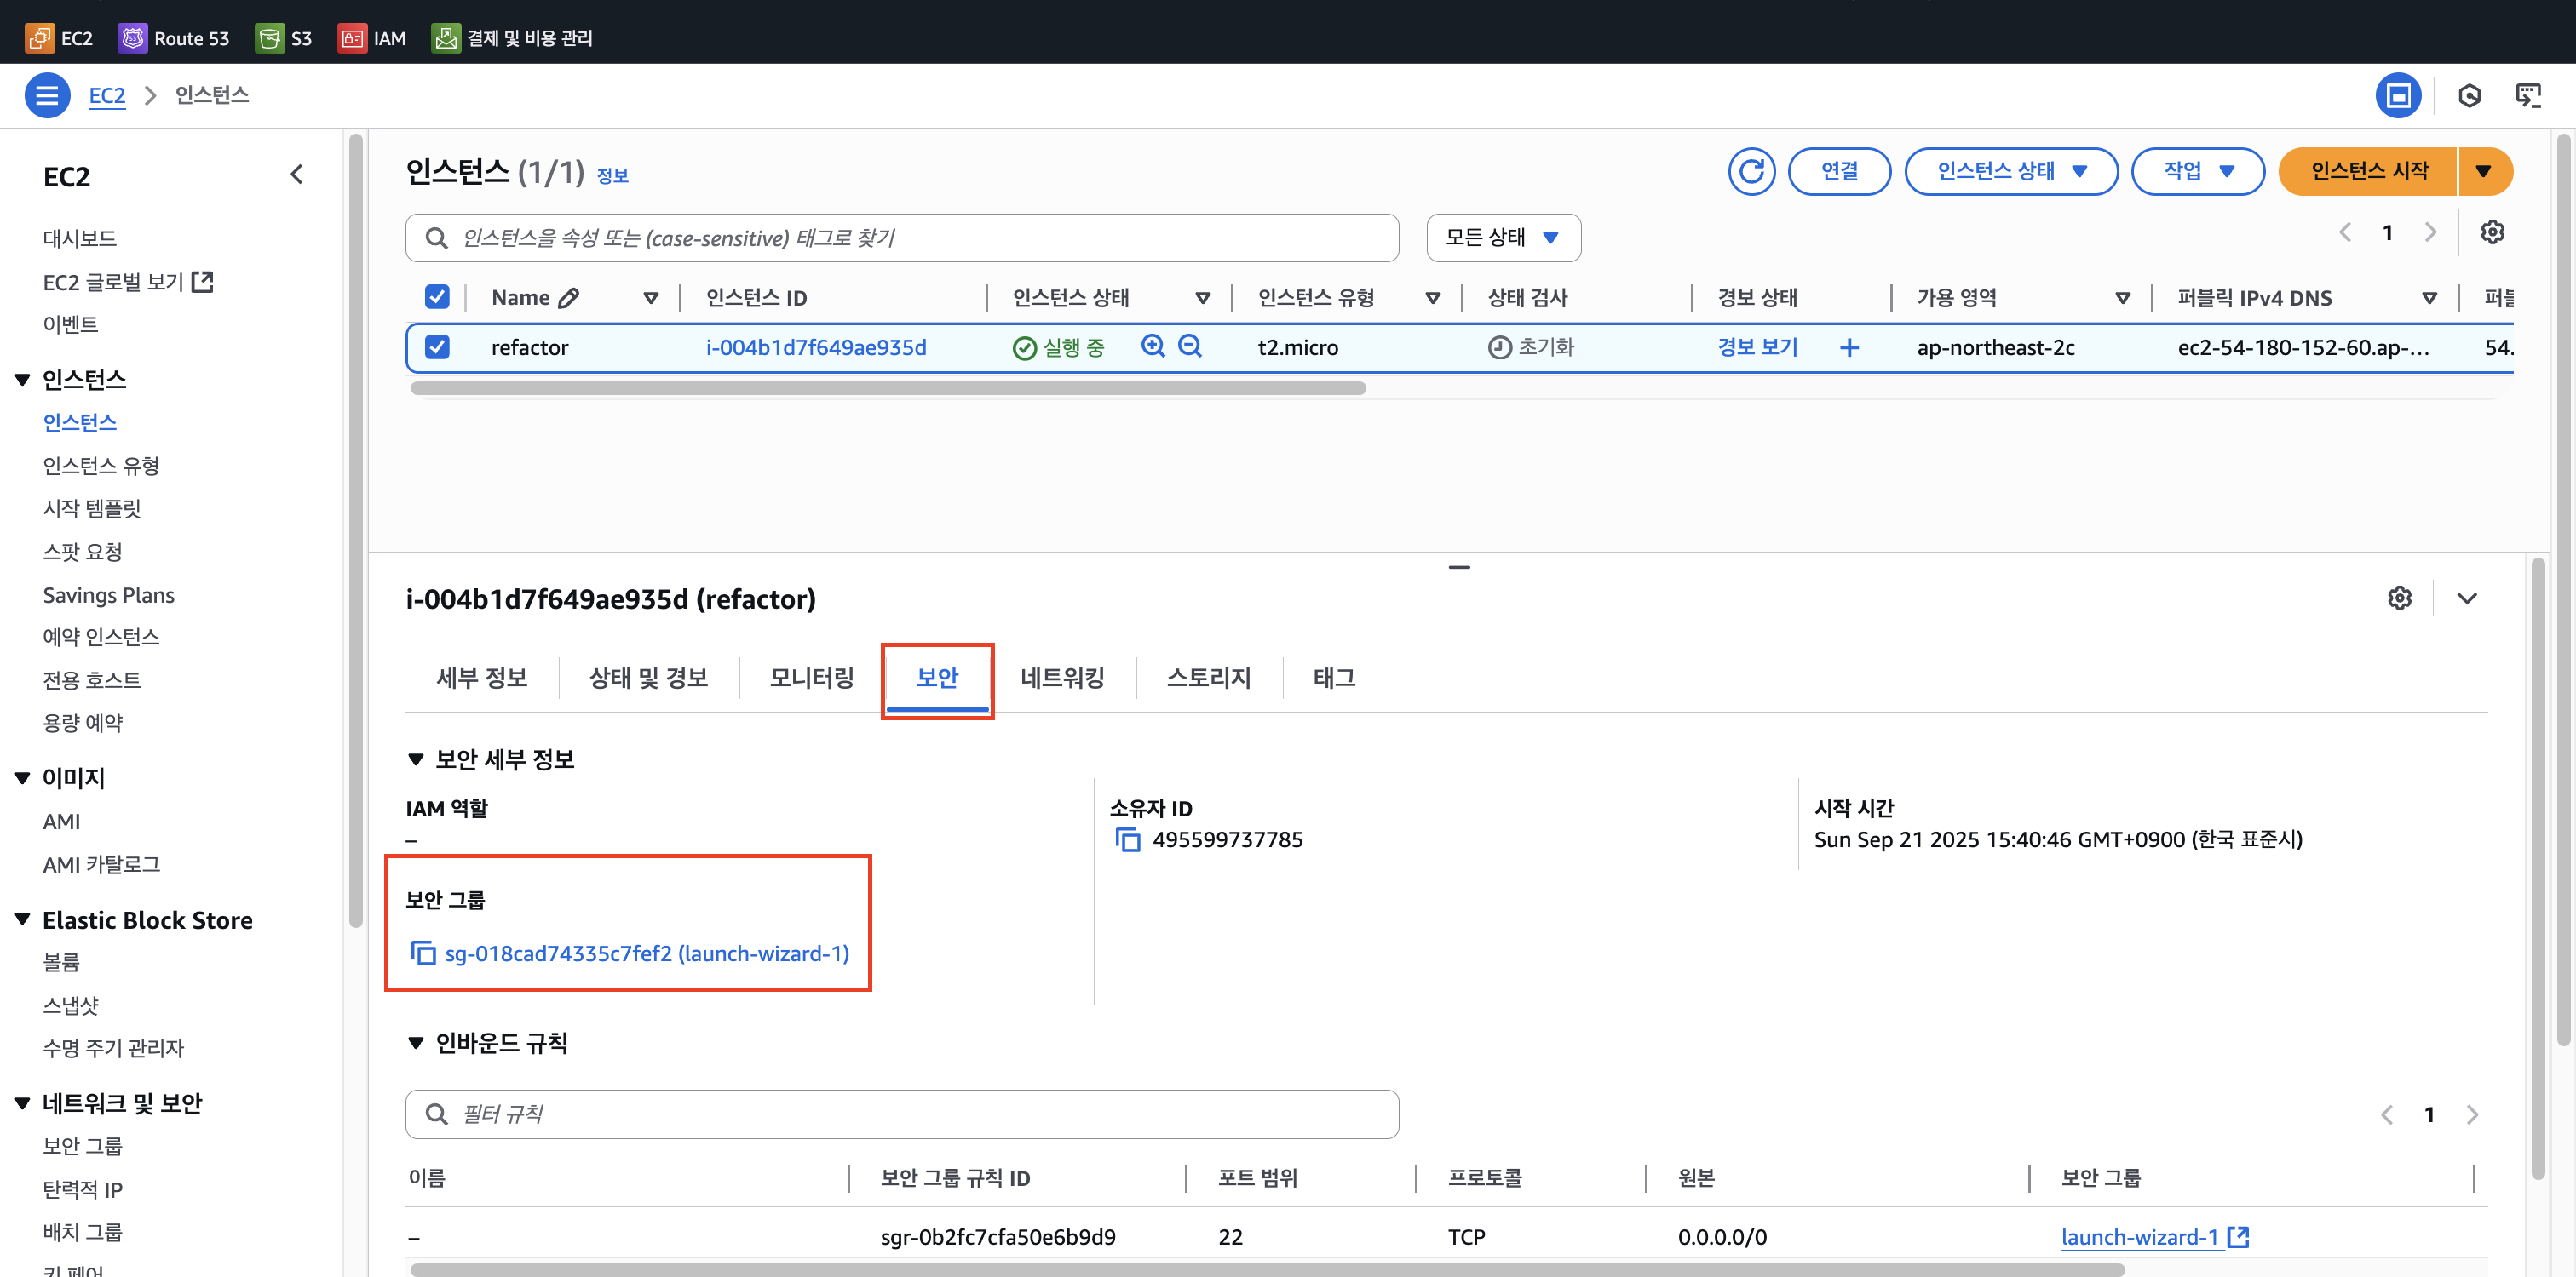Screen dimensions: 2576x1277
Task: Open the hamburger navigation menu icon
Action: coord(47,96)
